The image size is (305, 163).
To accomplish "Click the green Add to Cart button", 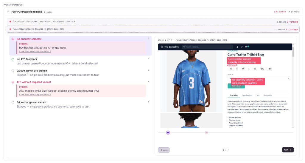I will click(x=236, y=86).
